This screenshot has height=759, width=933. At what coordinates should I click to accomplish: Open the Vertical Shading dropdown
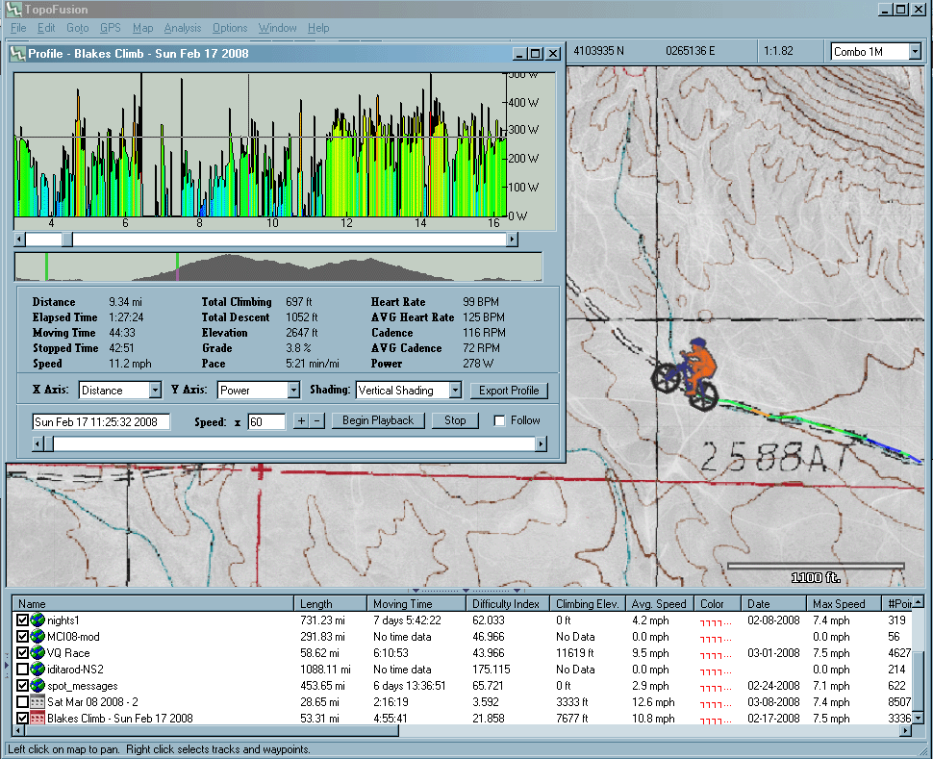[x=455, y=390]
